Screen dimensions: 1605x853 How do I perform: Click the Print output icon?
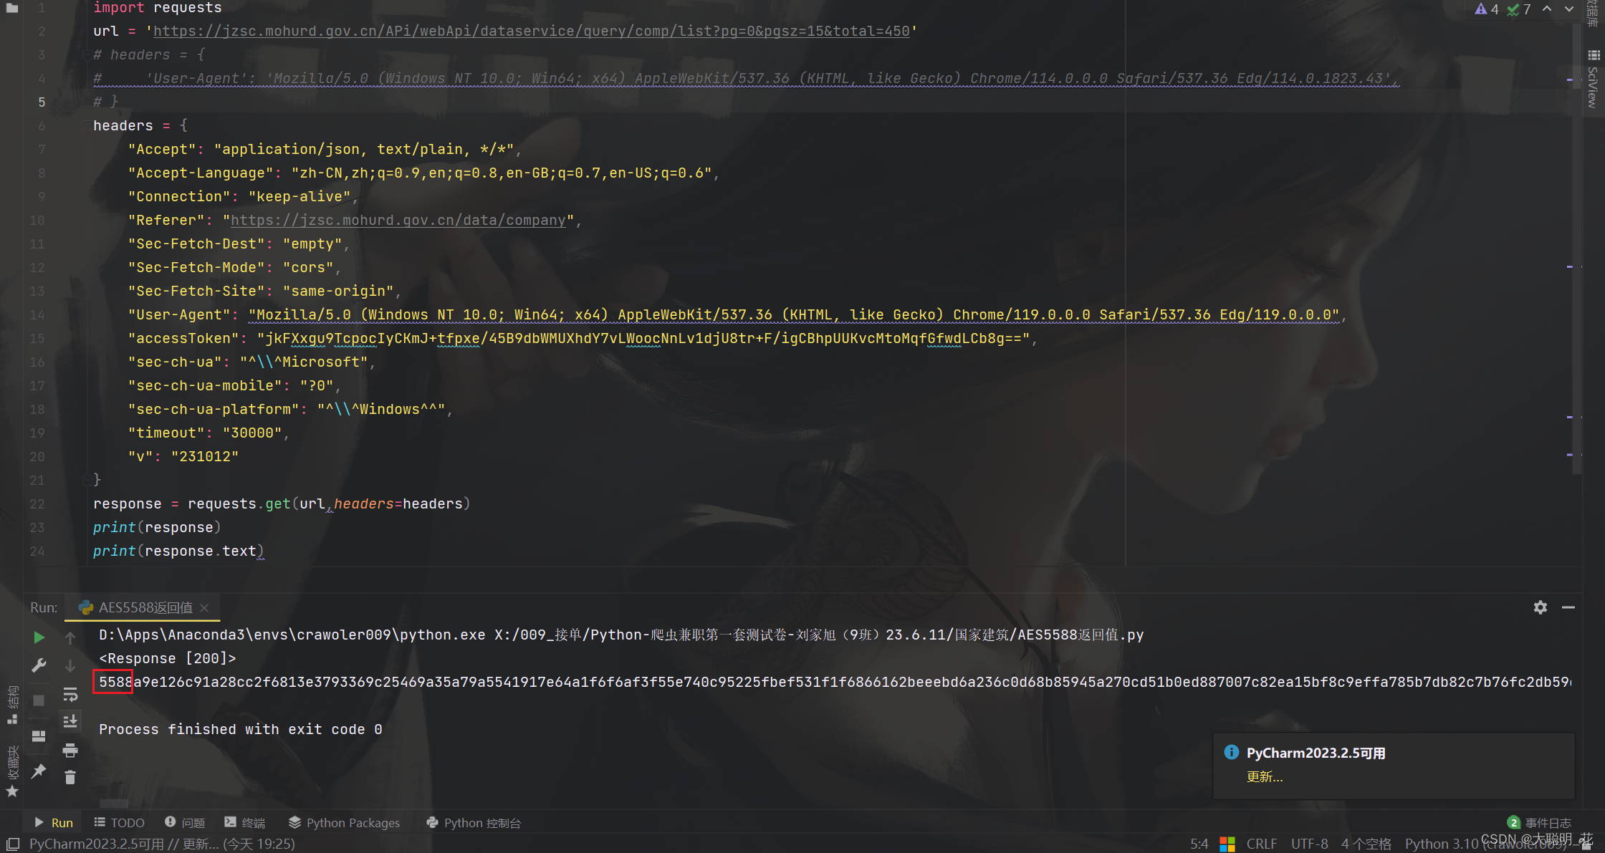[x=70, y=750]
